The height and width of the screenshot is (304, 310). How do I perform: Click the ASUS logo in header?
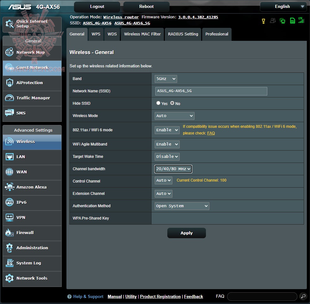20,7
